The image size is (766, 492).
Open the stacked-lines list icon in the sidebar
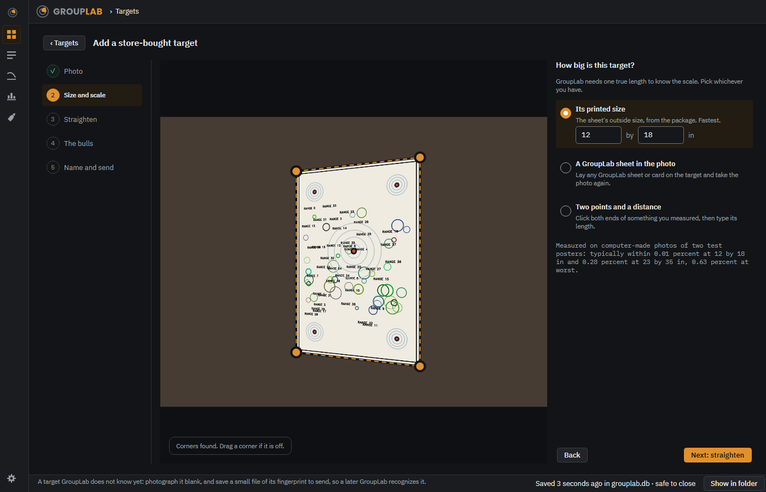11,55
